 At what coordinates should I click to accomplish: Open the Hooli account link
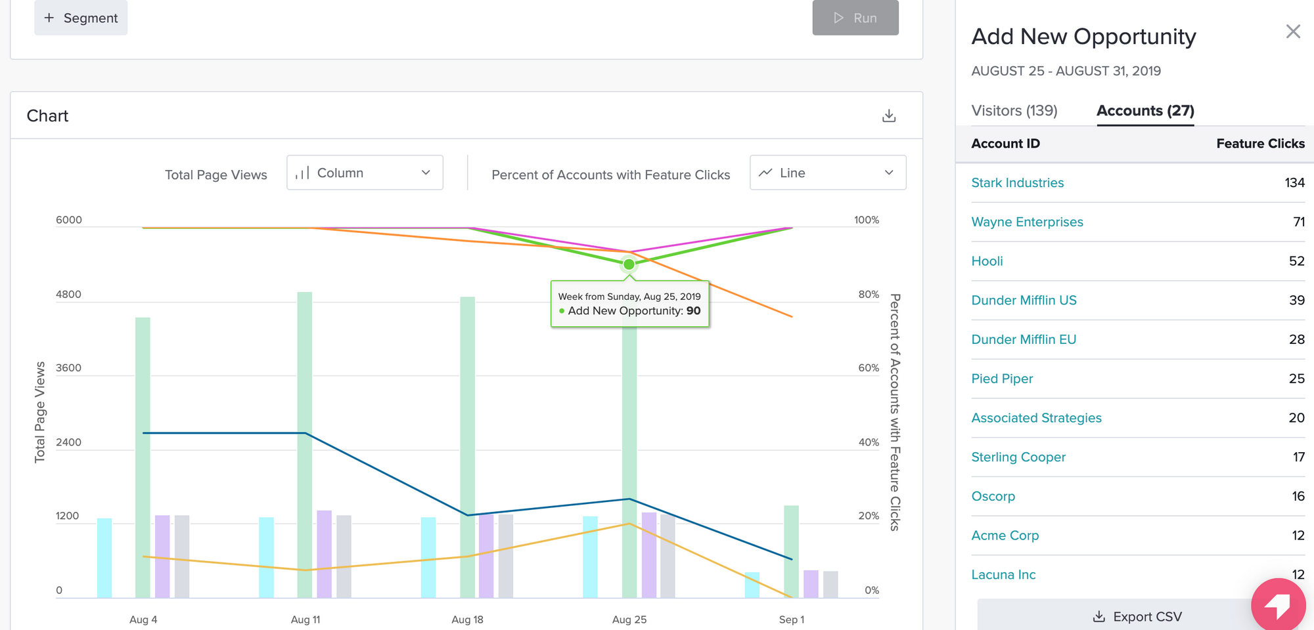tap(987, 261)
